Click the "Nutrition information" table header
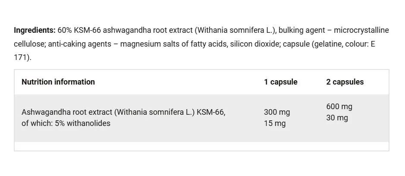Viewport: 405px width, 176px height. tap(58, 82)
